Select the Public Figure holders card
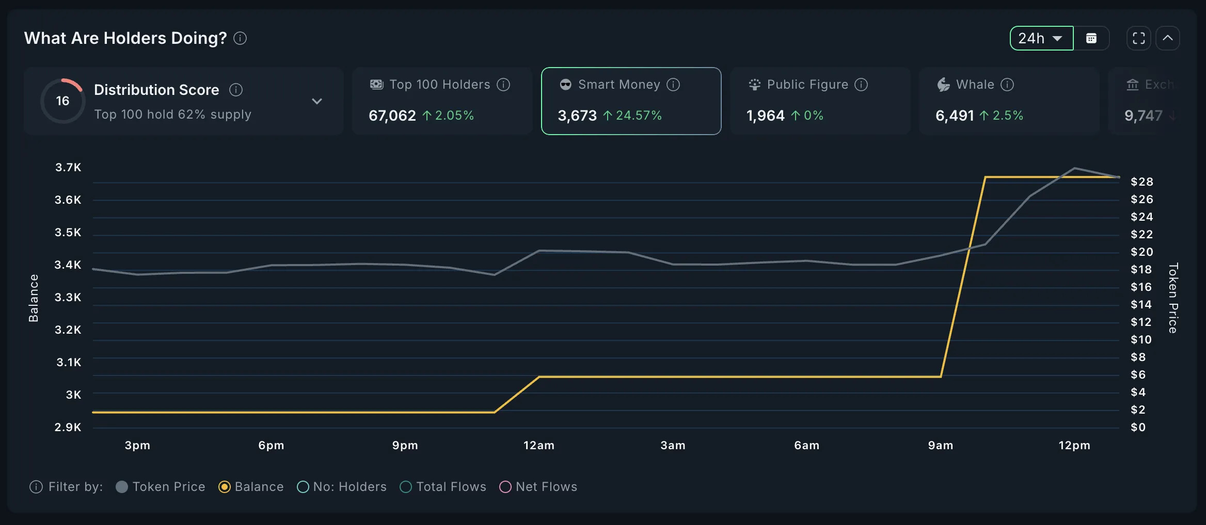1206x525 pixels. (x=820, y=101)
